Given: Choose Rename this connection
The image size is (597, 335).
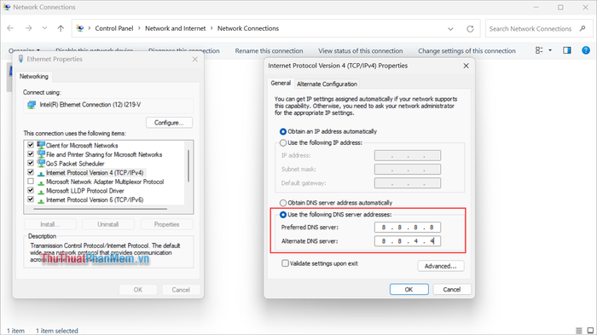Looking at the screenshot, I should pyautogui.click(x=269, y=50).
